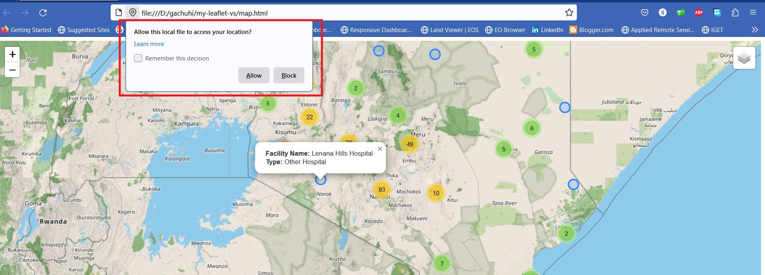Open the Save to Pocket icon

coord(645,13)
